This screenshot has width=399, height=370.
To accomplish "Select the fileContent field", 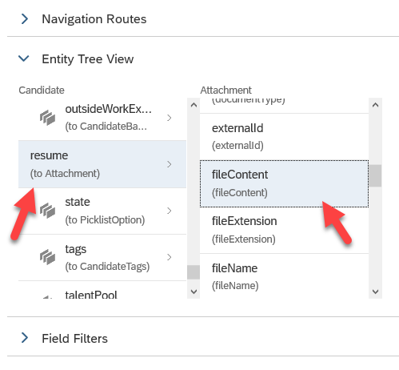I will coord(284,183).
